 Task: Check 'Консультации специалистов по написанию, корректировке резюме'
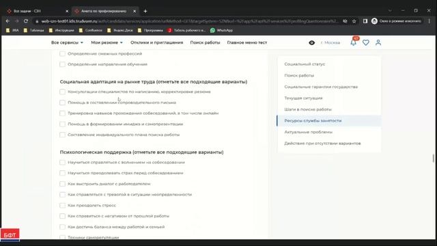click(62, 92)
